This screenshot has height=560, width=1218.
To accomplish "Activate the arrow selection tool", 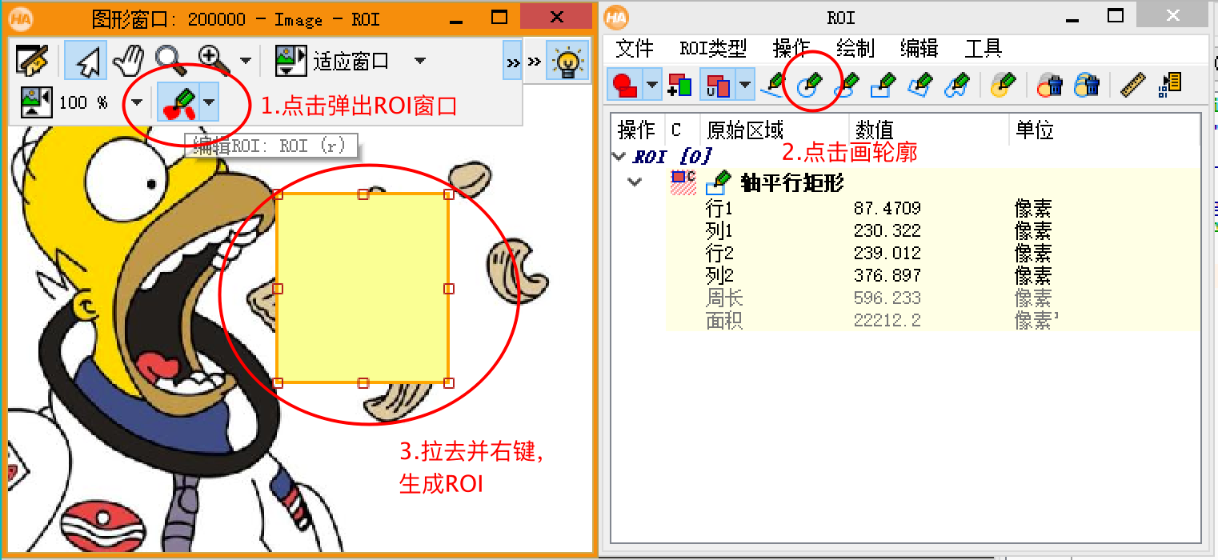I will pos(86,60).
